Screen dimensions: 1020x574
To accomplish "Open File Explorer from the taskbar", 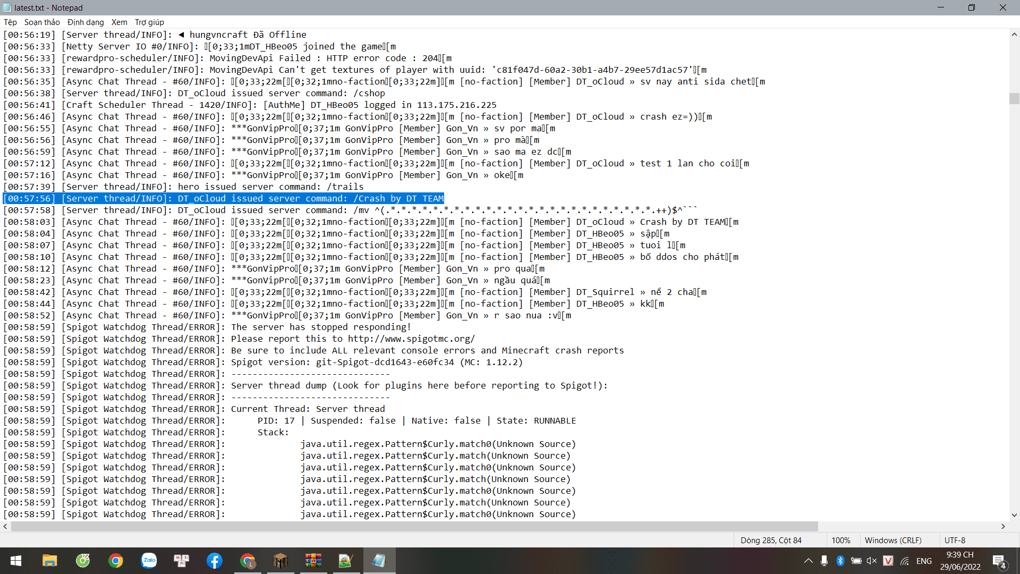I will click(49, 561).
